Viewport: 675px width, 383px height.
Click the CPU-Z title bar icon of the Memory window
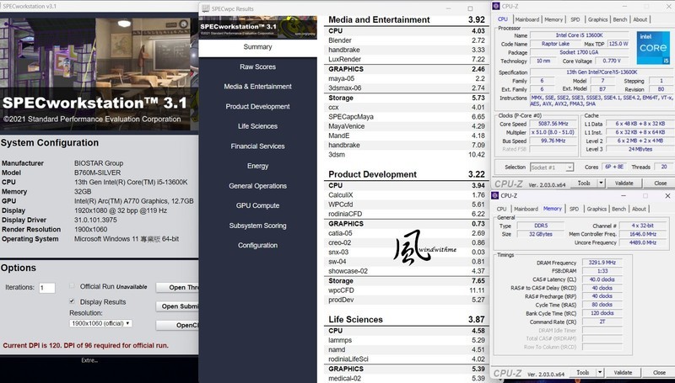pyautogui.click(x=498, y=195)
